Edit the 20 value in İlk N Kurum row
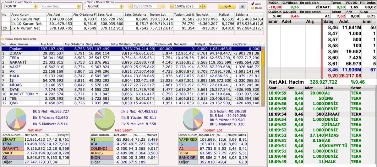377x167 pixels. pos(5,28)
